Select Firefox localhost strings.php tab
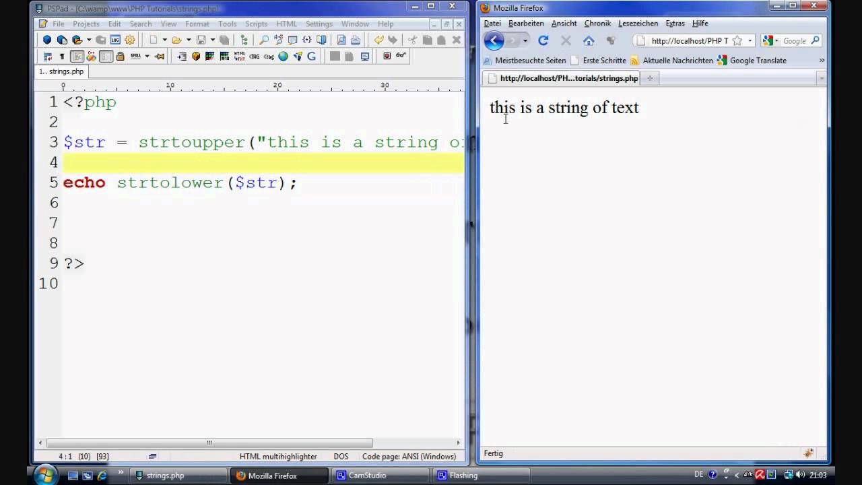This screenshot has width=862, height=485. point(563,78)
